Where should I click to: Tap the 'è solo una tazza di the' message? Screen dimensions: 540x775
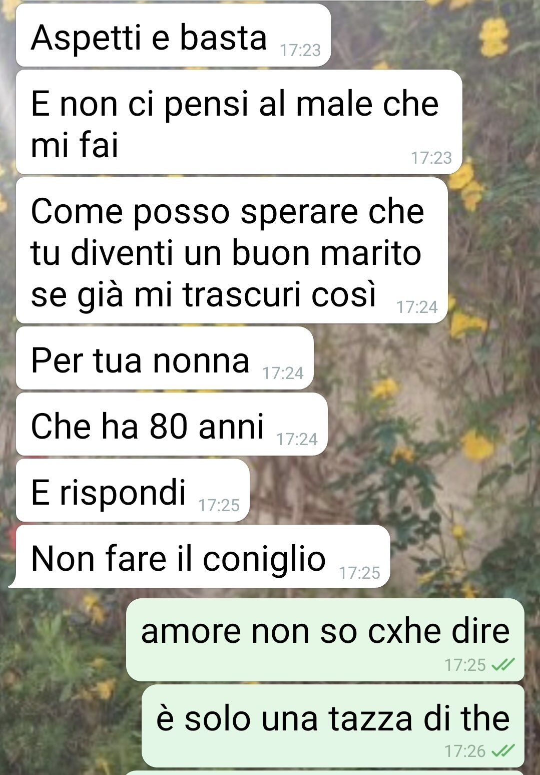333,726
